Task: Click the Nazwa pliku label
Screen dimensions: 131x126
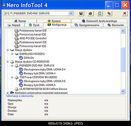Action: (15, 100)
